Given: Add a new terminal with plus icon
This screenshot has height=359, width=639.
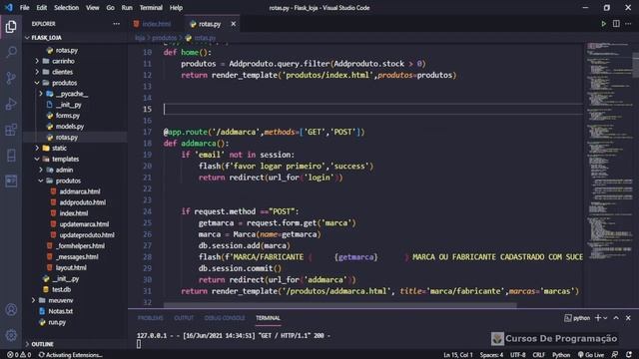Looking at the screenshot, I should [598, 318].
